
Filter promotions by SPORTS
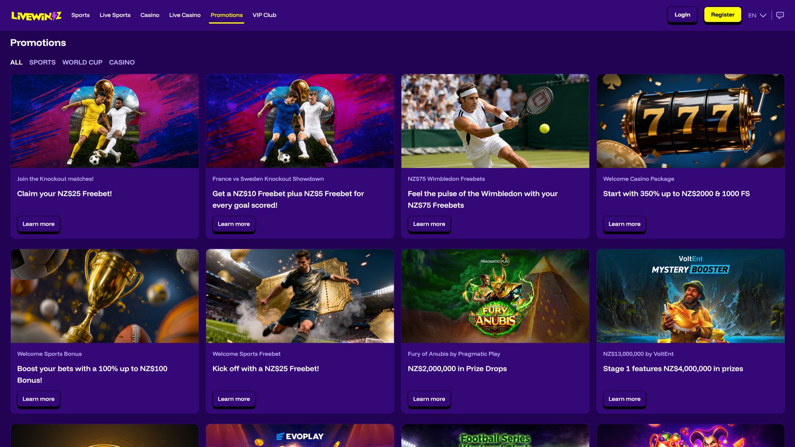[42, 62]
